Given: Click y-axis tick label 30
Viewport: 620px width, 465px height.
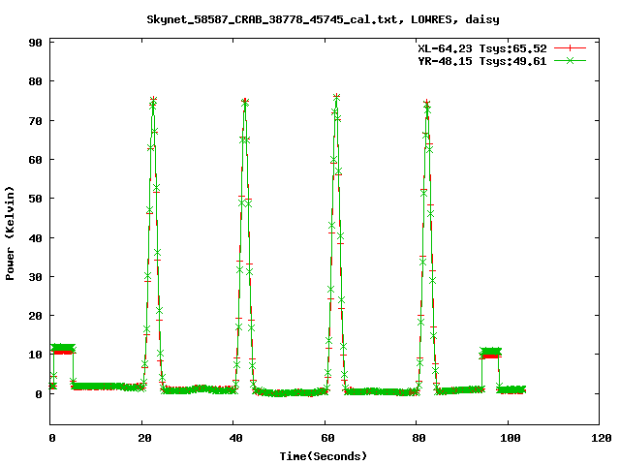Looking at the screenshot, I should (x=35, y=277).
